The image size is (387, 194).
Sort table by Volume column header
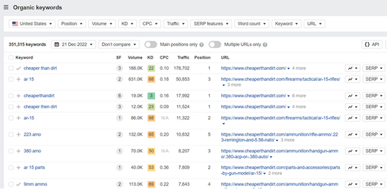click(135, 58)
